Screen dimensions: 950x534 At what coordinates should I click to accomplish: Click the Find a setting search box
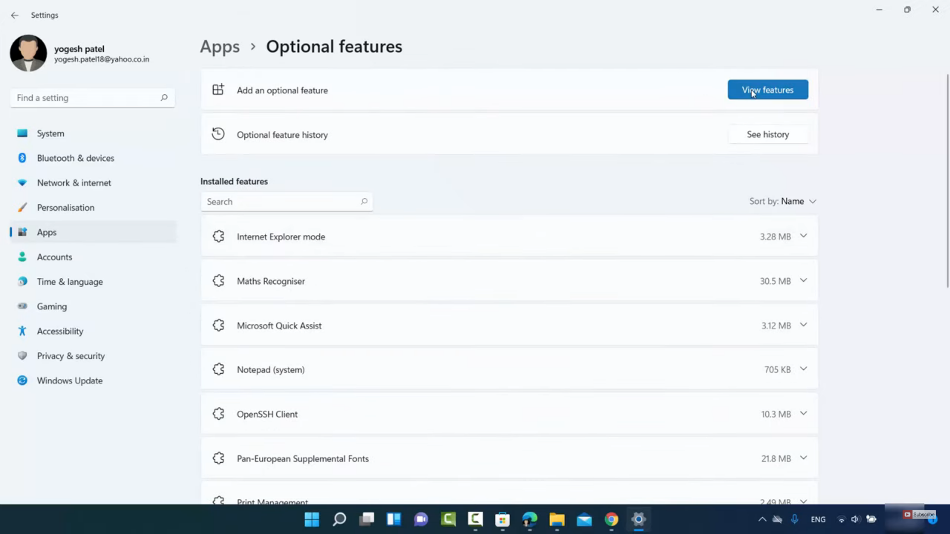tap(93, 98)
